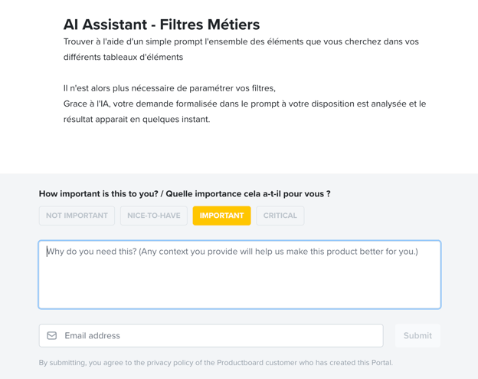
Task: Click the line beginning 'Grace à l'IA'
Action: click(244, 104)
